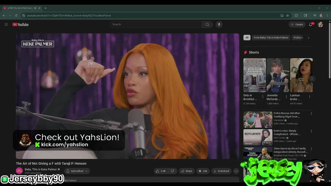
Task: Open options for the Demi Lovato video
Action: point(311,131)
